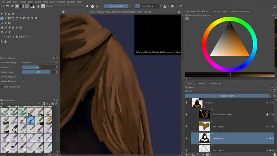Open Brush Smoothing Weighted dropdown
Screen dimensions: 277x156
pos(39,63)
